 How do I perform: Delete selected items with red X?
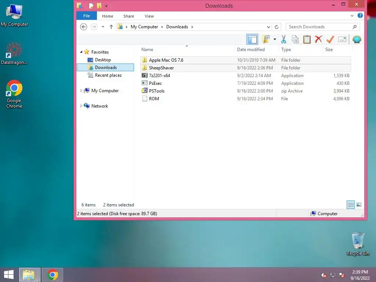(318, 39)
